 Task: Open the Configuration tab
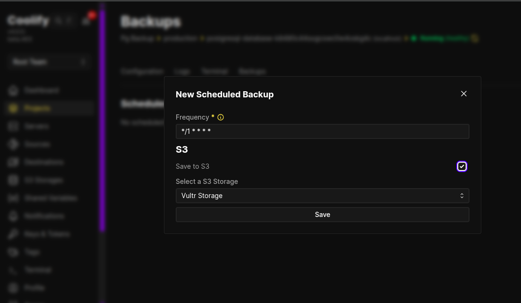pyautogui.click(x=142, y=71)
